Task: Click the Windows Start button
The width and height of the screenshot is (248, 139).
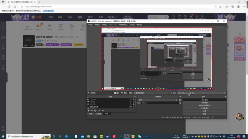Action: point(3,136)
